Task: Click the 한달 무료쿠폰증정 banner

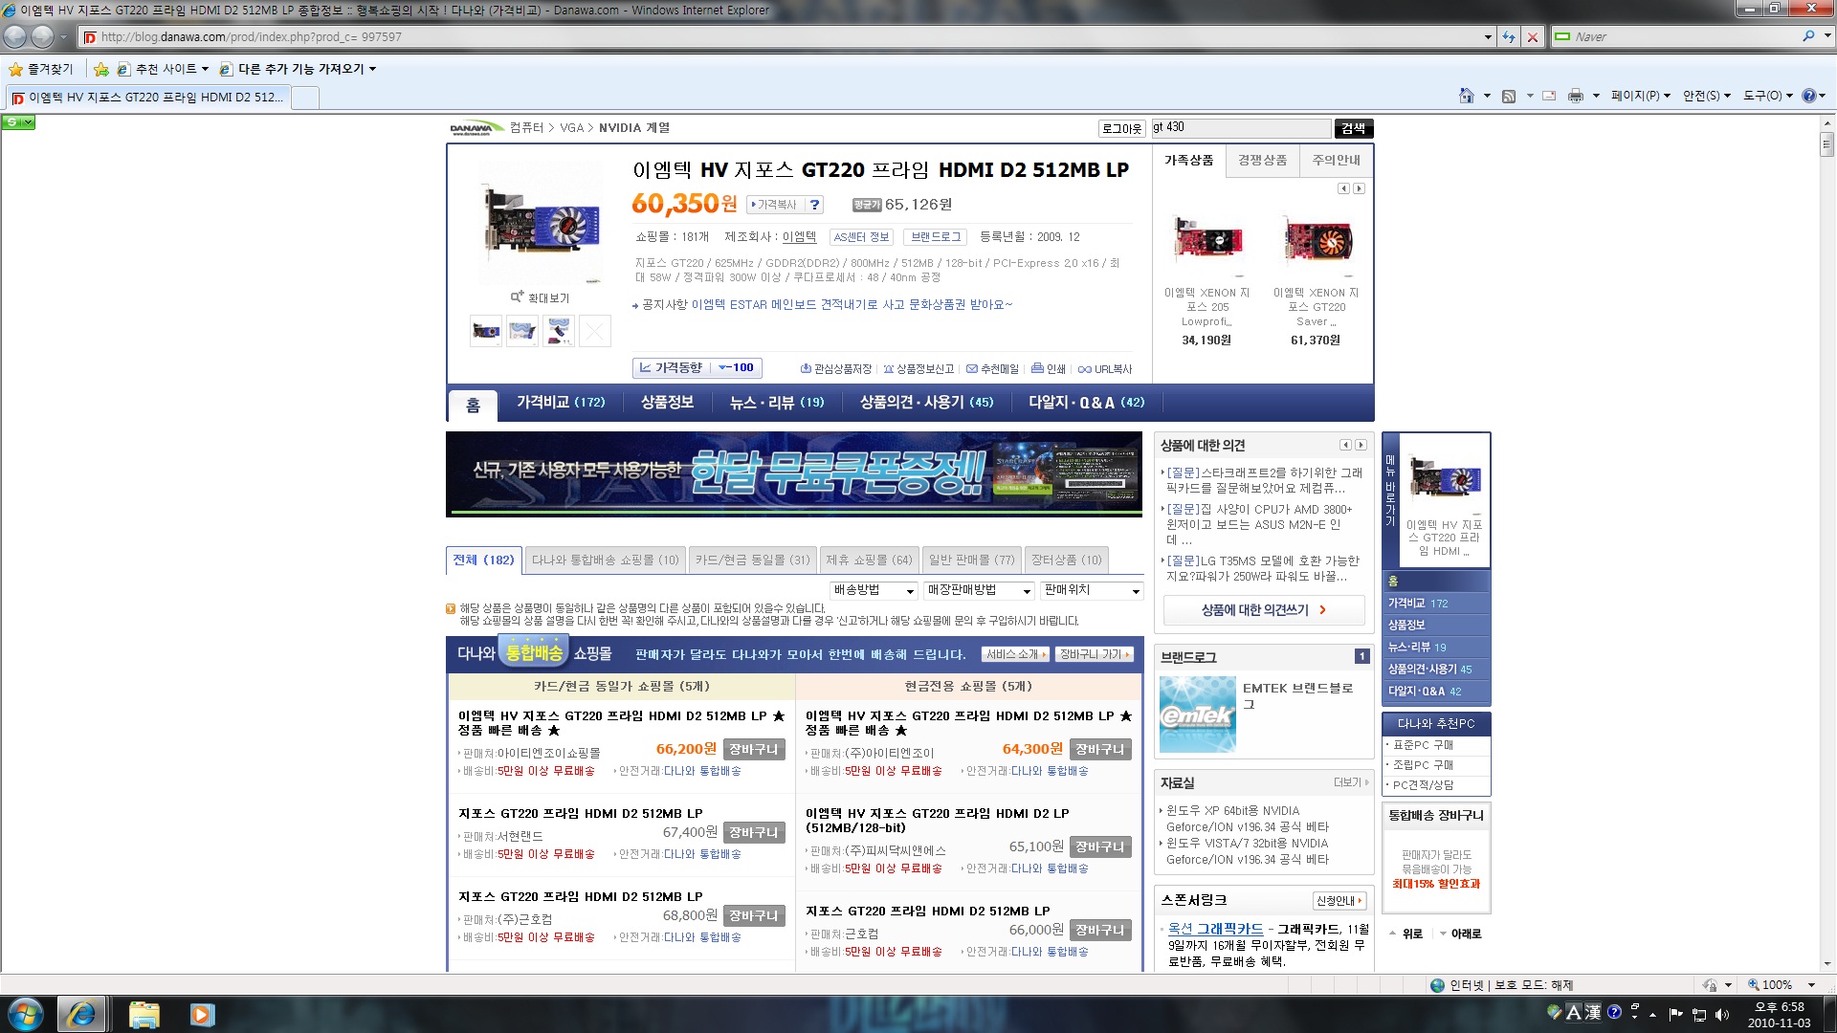Action: (x=794, y=474)
